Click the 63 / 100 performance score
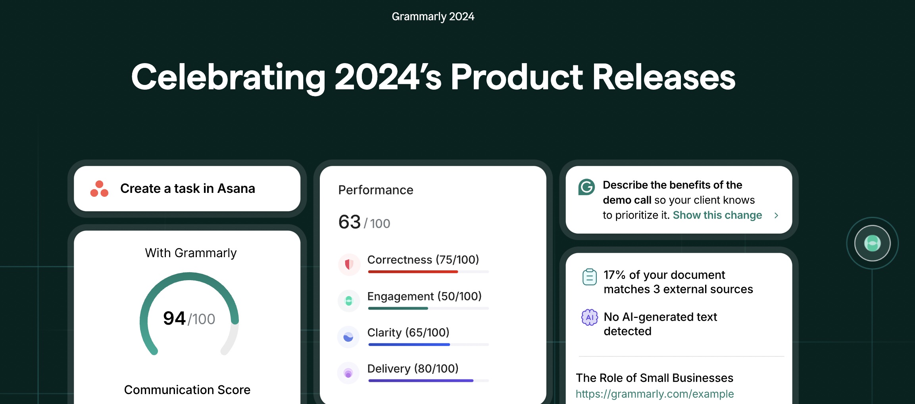The image size is (915, 404). pos(364,222)
